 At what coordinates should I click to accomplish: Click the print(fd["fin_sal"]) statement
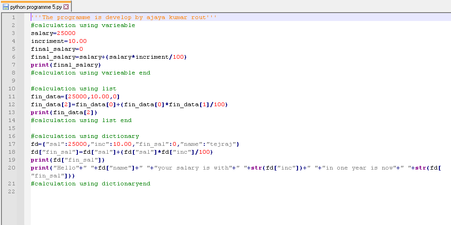(x=68, y=160)
